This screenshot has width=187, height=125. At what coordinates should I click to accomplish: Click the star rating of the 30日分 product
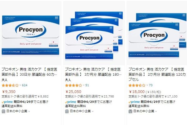10,85
